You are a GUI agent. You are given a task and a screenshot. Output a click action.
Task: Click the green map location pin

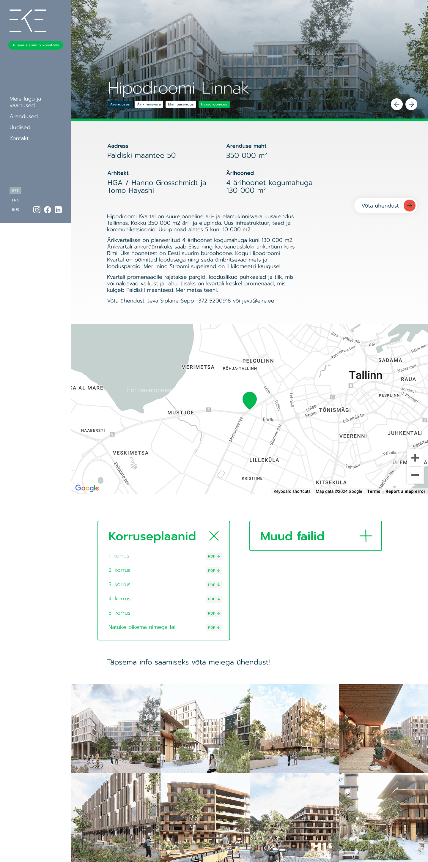249,400
